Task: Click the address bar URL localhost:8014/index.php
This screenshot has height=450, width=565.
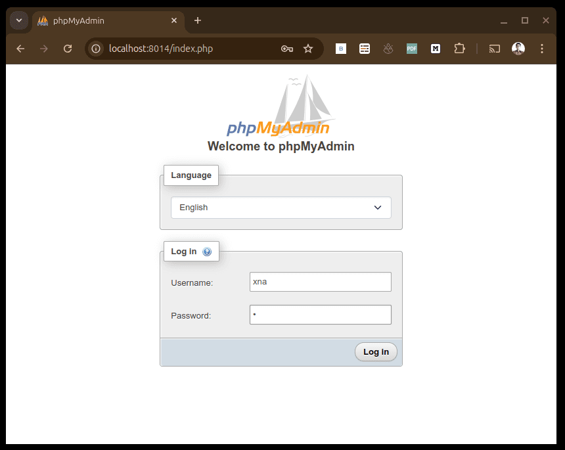Action: 161,49
